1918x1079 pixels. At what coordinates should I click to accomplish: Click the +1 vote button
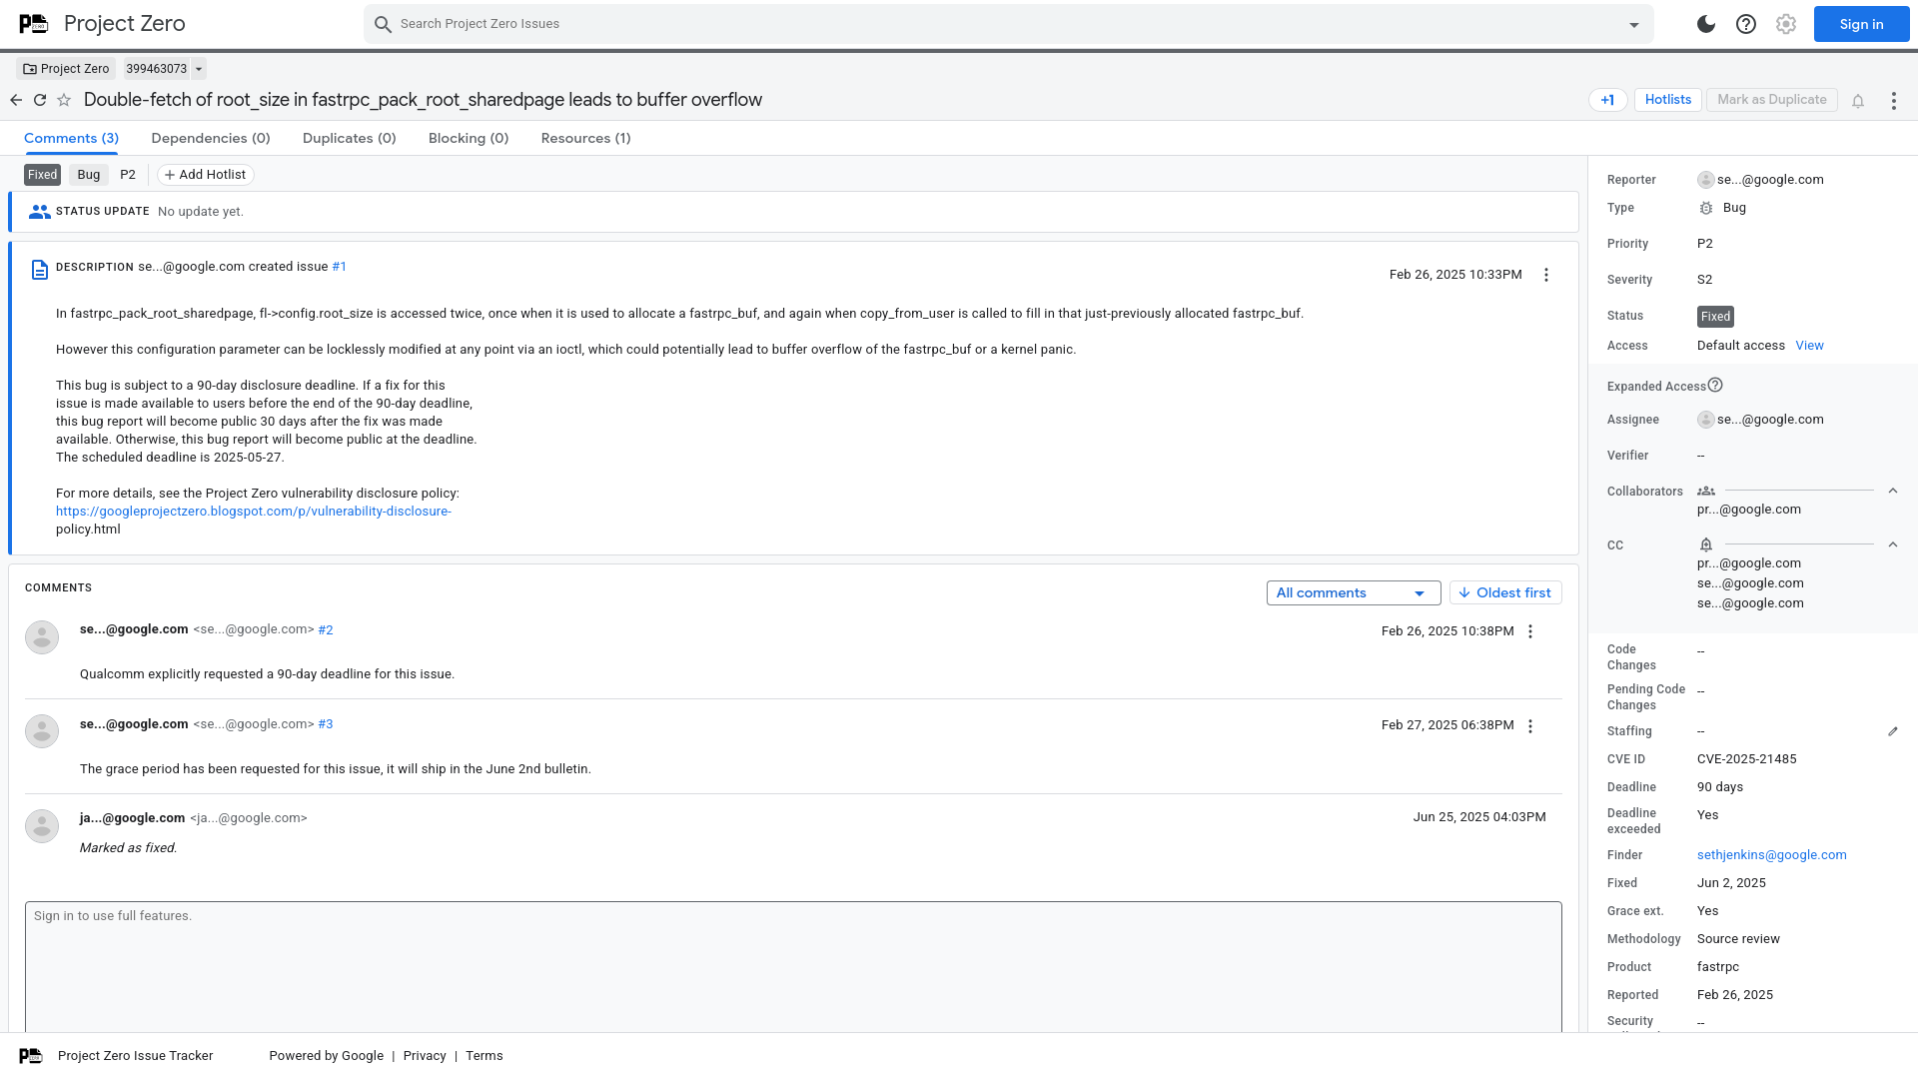(1607, 100)
